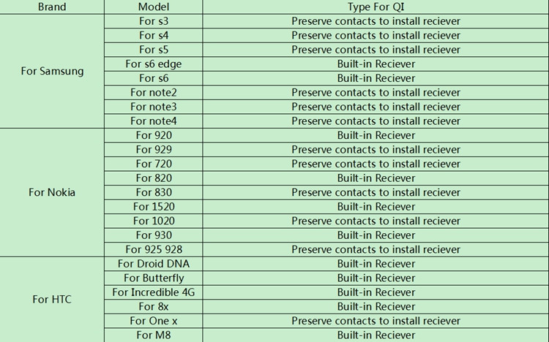The width and height of the screenshot is (549, 342).
Task: Select the For Butterfly model cell
Action: coord(154,278)
